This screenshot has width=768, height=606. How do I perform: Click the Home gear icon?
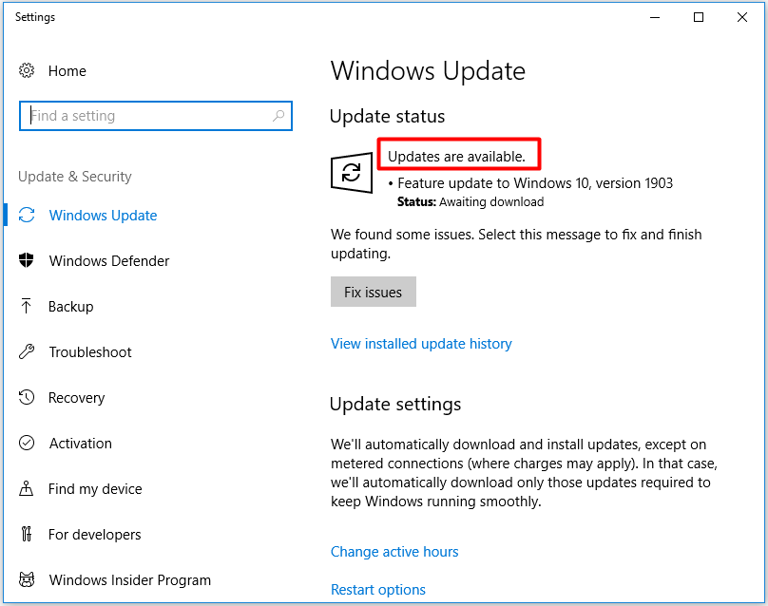click(x=27, y=70)
